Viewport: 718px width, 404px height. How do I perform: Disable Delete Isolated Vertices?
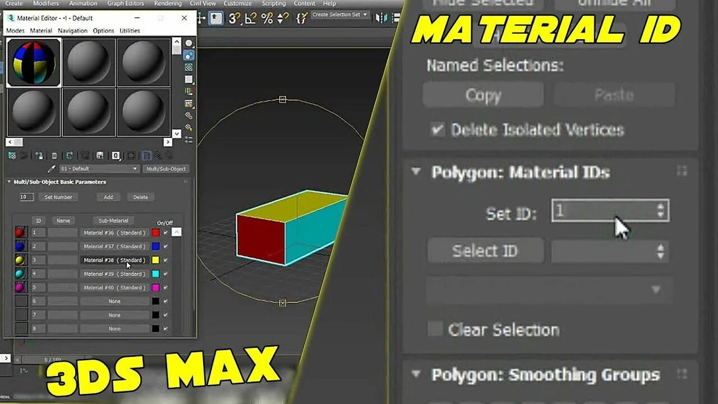pos(437,130)
